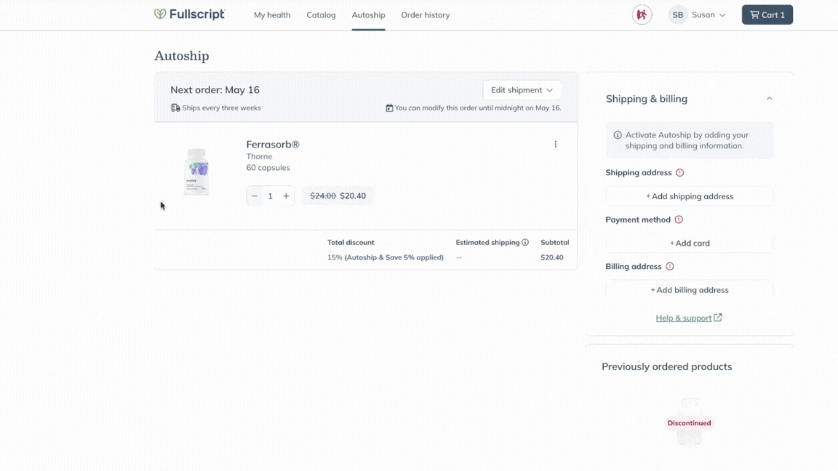Select the Autoship tab

coord(368,15)
